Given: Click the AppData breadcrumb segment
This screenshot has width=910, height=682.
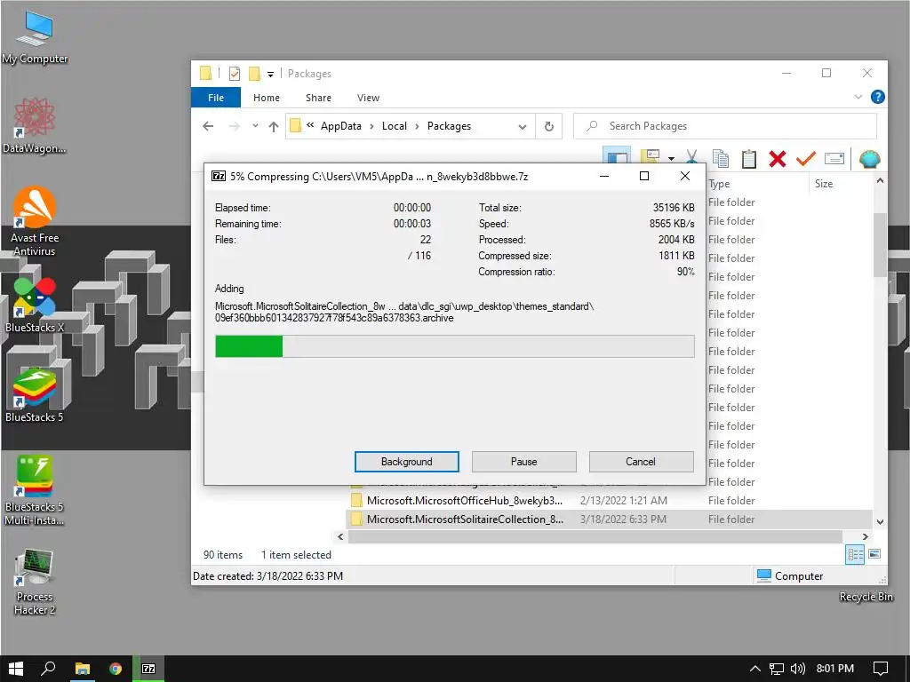Looking at the screenshot, I should click(340, 126).
